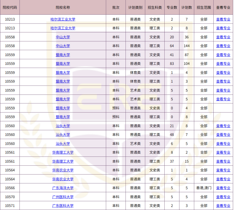The height and width of the screenshot is (210, 234).
Task: Open 汕头大学 link in 艺术类 row
Action: coord(63,143)
